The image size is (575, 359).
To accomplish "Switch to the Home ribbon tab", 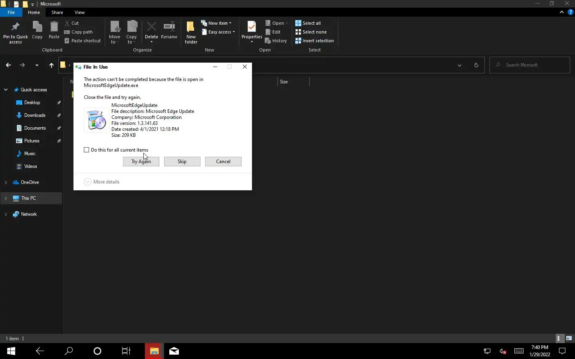I will click(34, 12).
